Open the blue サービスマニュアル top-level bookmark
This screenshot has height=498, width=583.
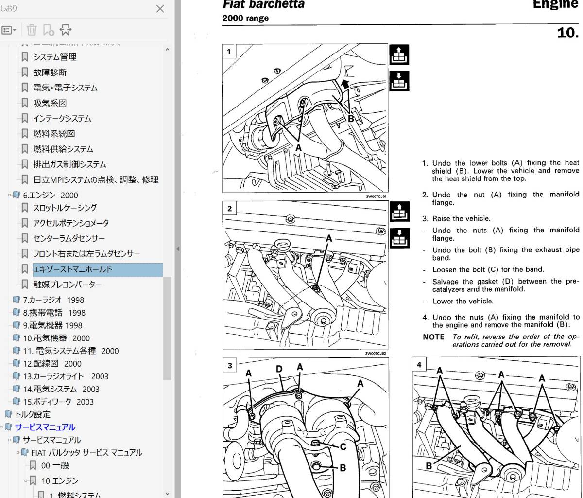[45, 427]
